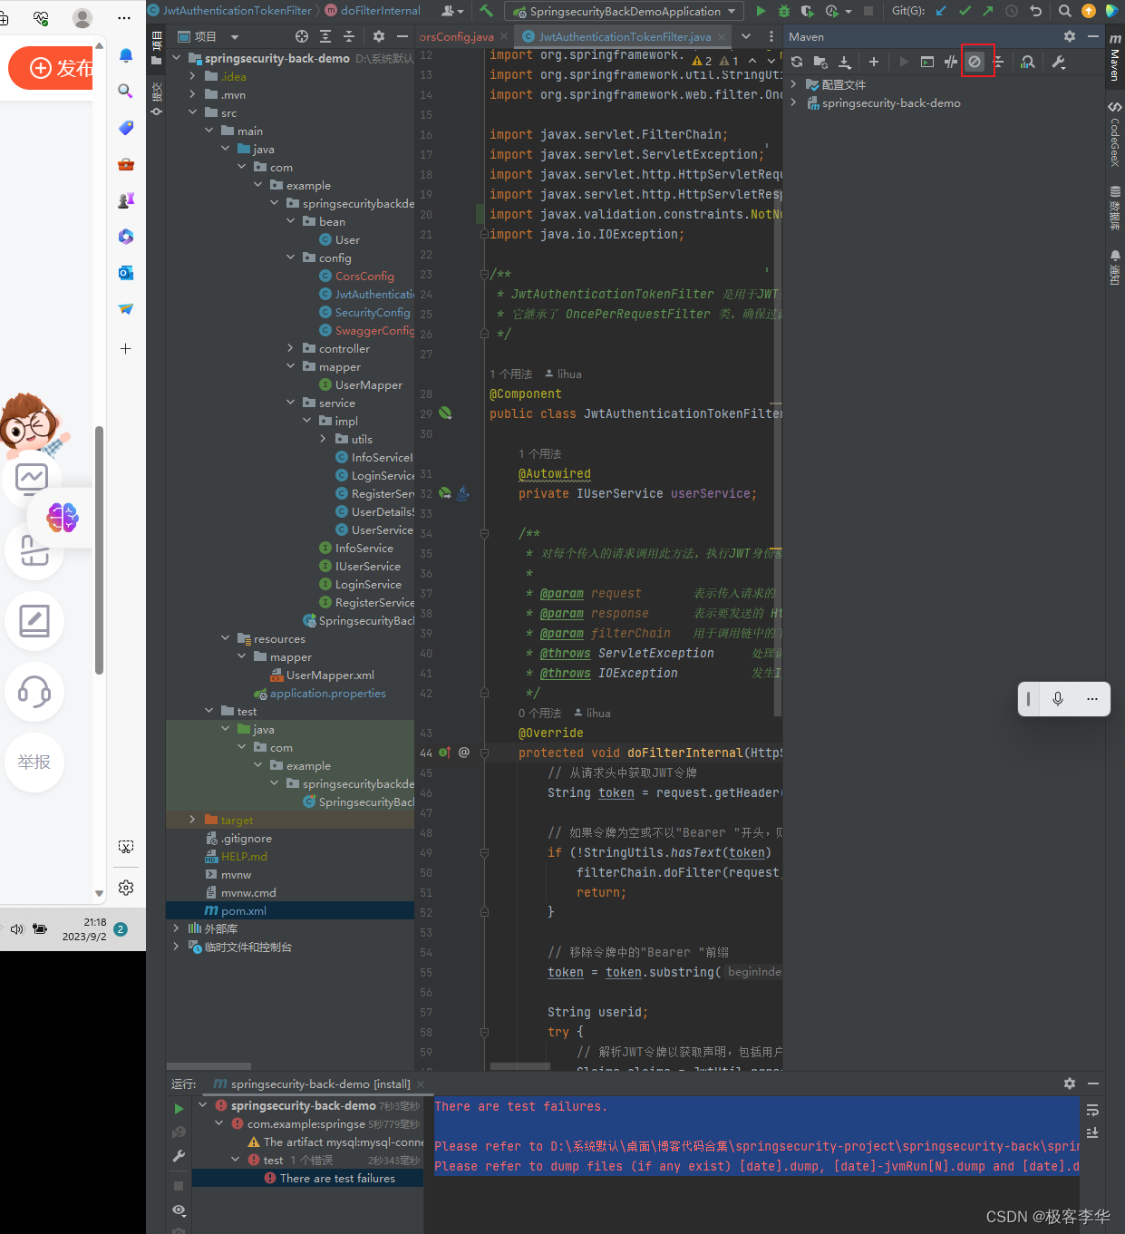Viewport: 1125px width, 1234px height.
Task: Open run panel eye view options
Action: click(x=179, y=1210)
